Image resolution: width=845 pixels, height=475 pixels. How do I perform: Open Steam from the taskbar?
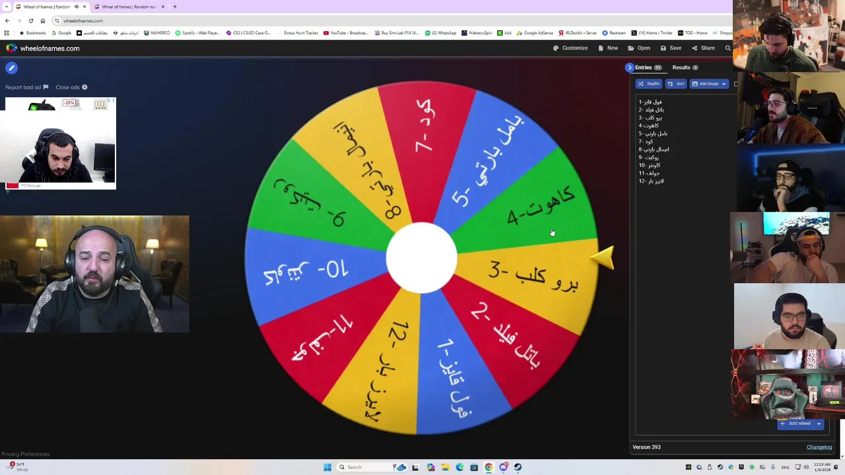point(518,467)
